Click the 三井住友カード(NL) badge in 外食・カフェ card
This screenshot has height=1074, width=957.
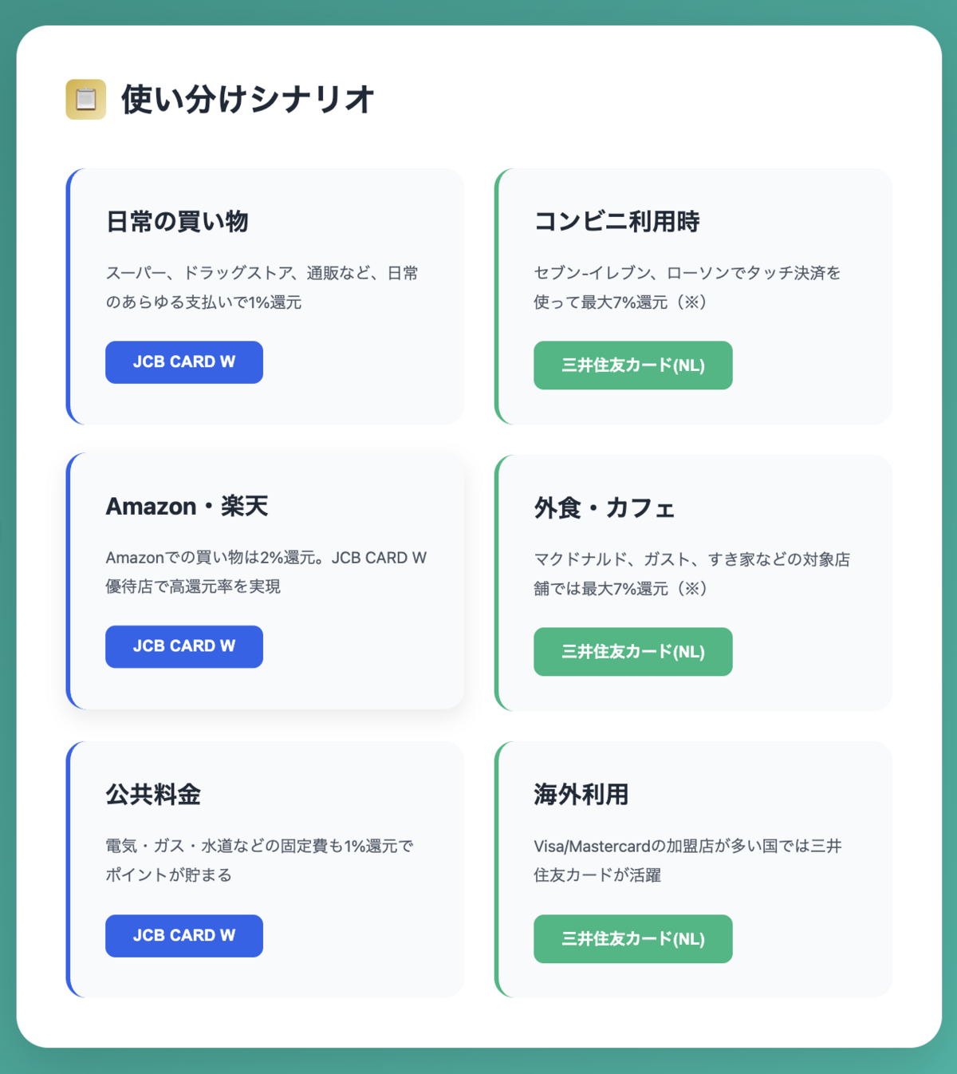click(632, 651)
